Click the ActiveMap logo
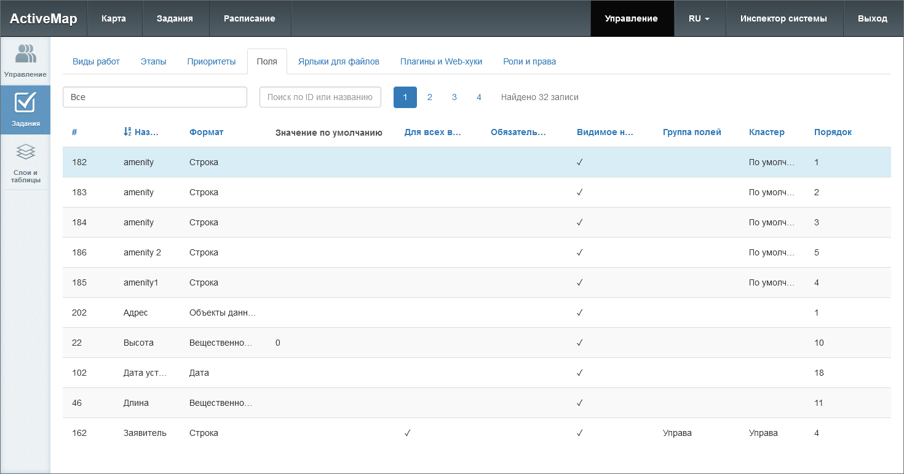Image resolution: width=904 pixels, height=474 pixels. [x=43, y=18]
